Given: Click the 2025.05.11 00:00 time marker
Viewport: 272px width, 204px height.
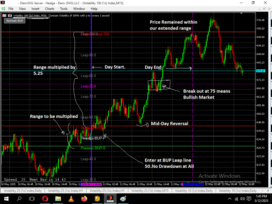Looking at the screenshot, I should [91, 184].
